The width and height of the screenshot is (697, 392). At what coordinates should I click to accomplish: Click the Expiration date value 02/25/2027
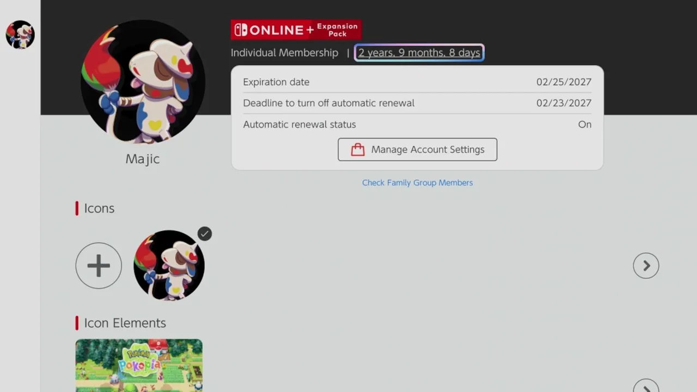coord(564,82)
